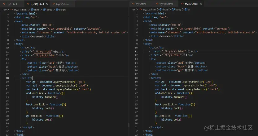Click 'add.onclick = function(){' in right editor
Viewport: 258px width, 136px height.
coord(174,93)
